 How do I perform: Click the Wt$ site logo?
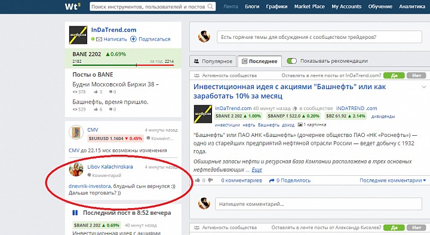(x=73, y=6)
